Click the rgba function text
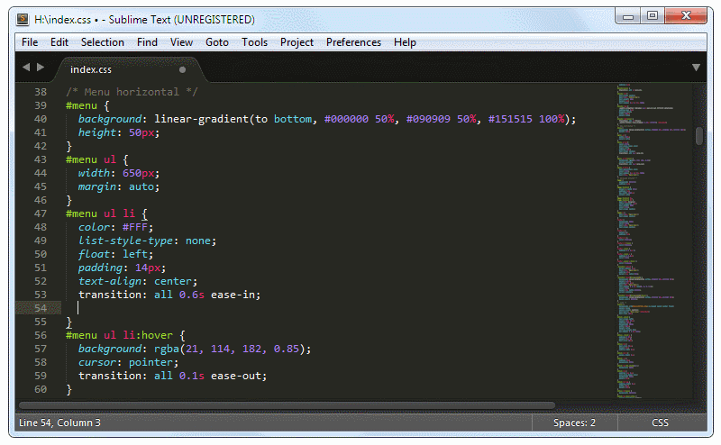This screenshot has width=721, height=445. click(167, 349)
